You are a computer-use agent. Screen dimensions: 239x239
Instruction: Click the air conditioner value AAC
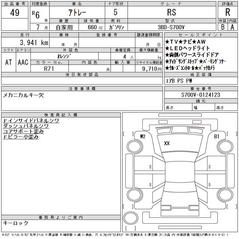[x=23, y=62]
